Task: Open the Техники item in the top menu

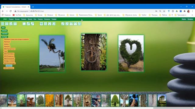Action: [24, 19]
